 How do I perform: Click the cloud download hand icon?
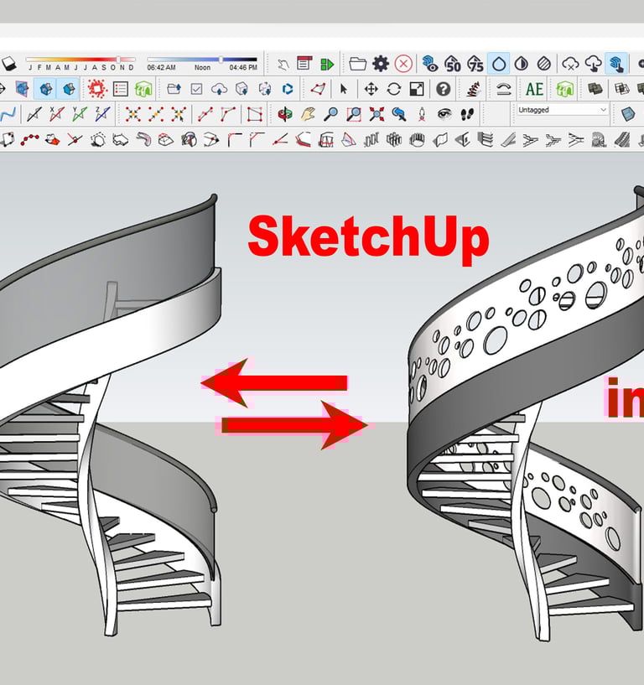(594, 64)
